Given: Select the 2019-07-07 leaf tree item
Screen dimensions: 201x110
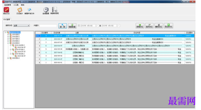Looking at the screenshot, I should tap(21, 52).
